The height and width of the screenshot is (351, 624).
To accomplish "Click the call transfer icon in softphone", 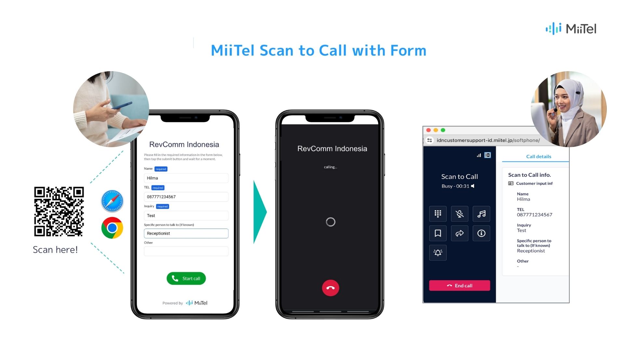I will point(459,233).
